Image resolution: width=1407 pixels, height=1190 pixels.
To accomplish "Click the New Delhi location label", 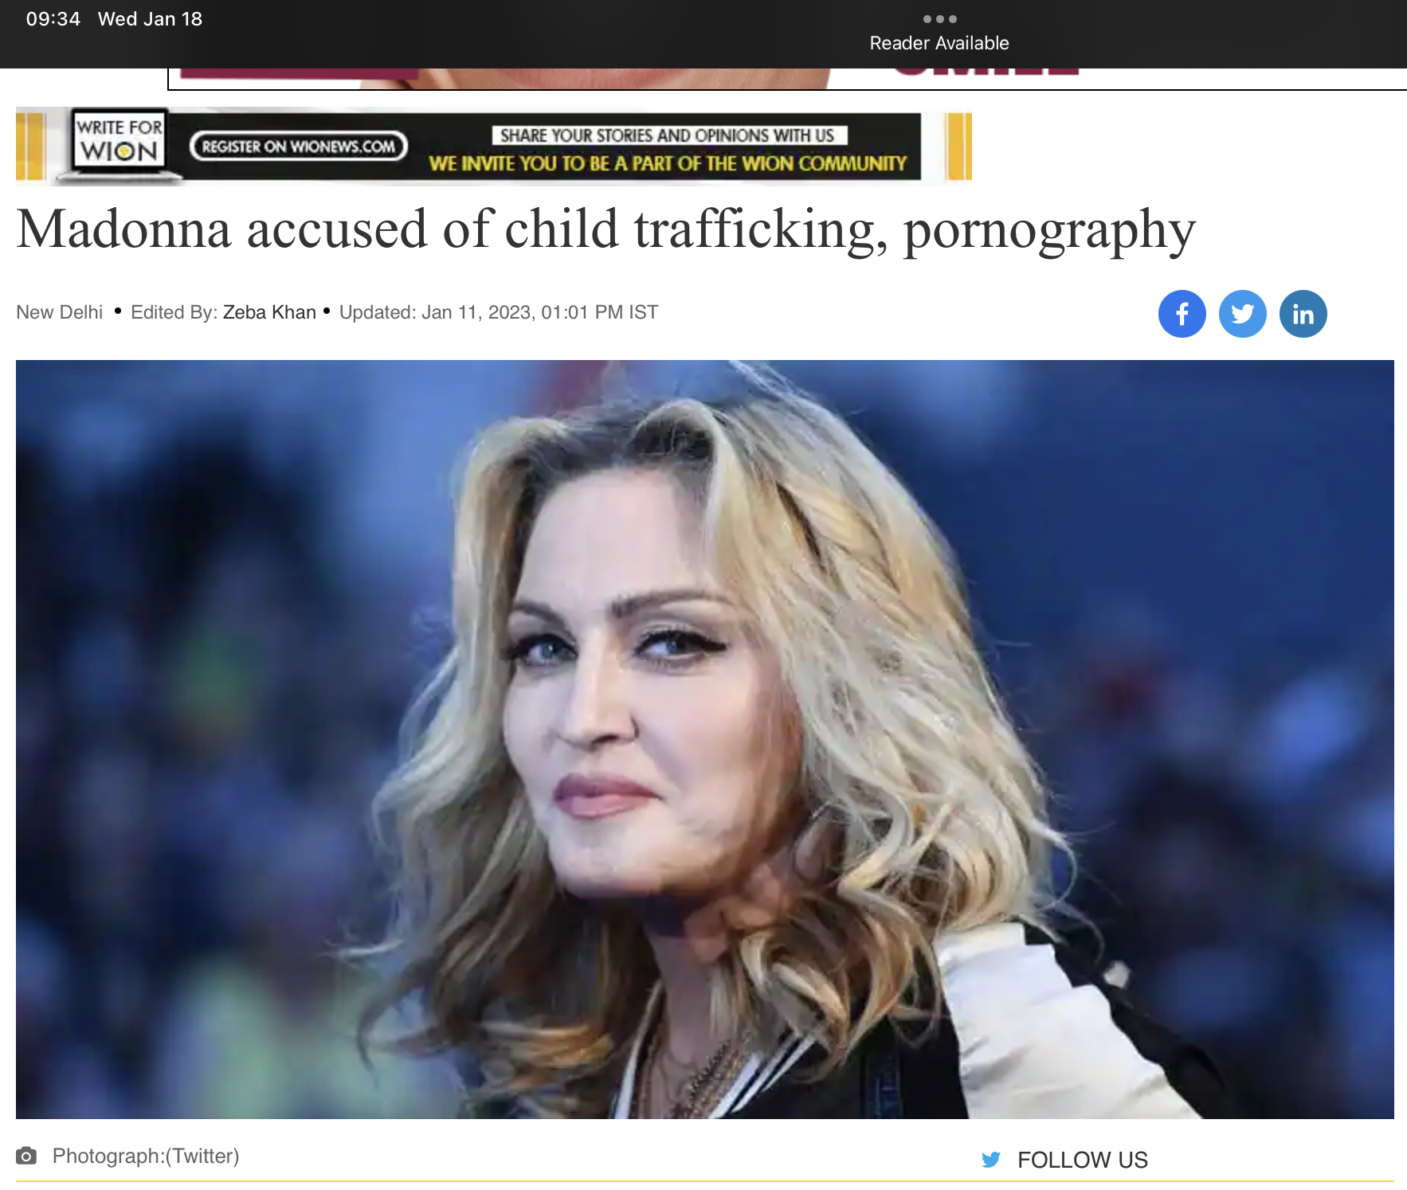I will click(60, 312).
